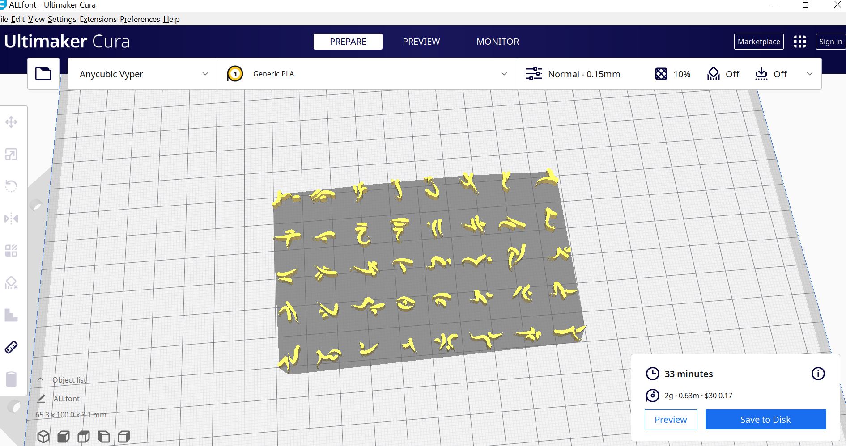Click the adhesion Off icon
Image resolution: width=846 pixels, height=446 pixels.
(x=761, y=74)
